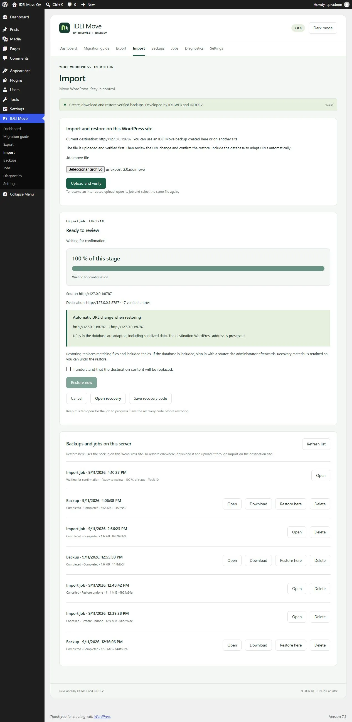Click the import stage progress bar
This screenshot has height=722, width=352.
click(x=198, y=269)
